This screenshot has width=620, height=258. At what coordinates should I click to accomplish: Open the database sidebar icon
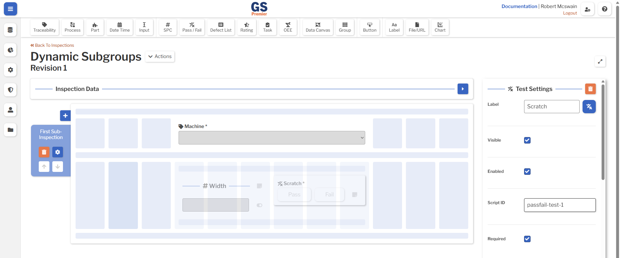10,30
